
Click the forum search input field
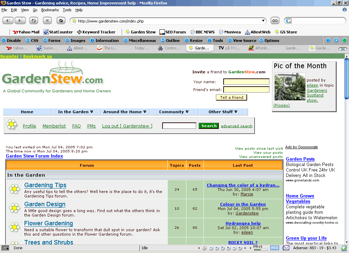pos(179,126)
